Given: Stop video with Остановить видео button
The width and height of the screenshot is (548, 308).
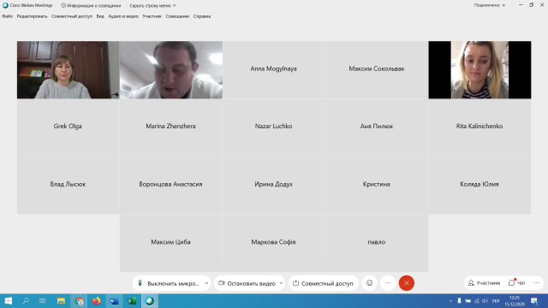Looking at the screenshot, I should 247,283.
